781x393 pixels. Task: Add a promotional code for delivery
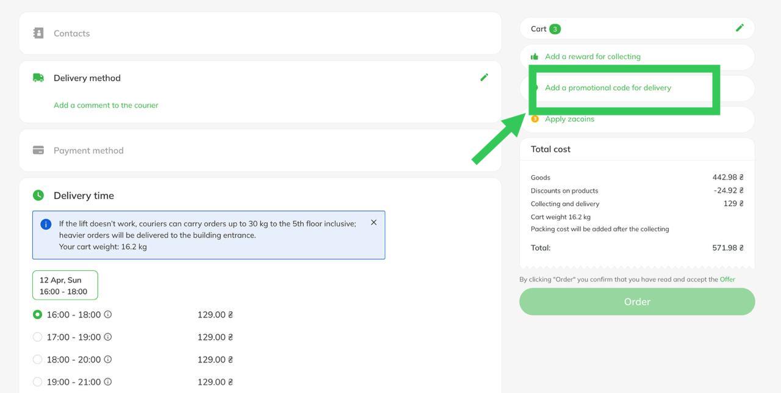(608, 88)
